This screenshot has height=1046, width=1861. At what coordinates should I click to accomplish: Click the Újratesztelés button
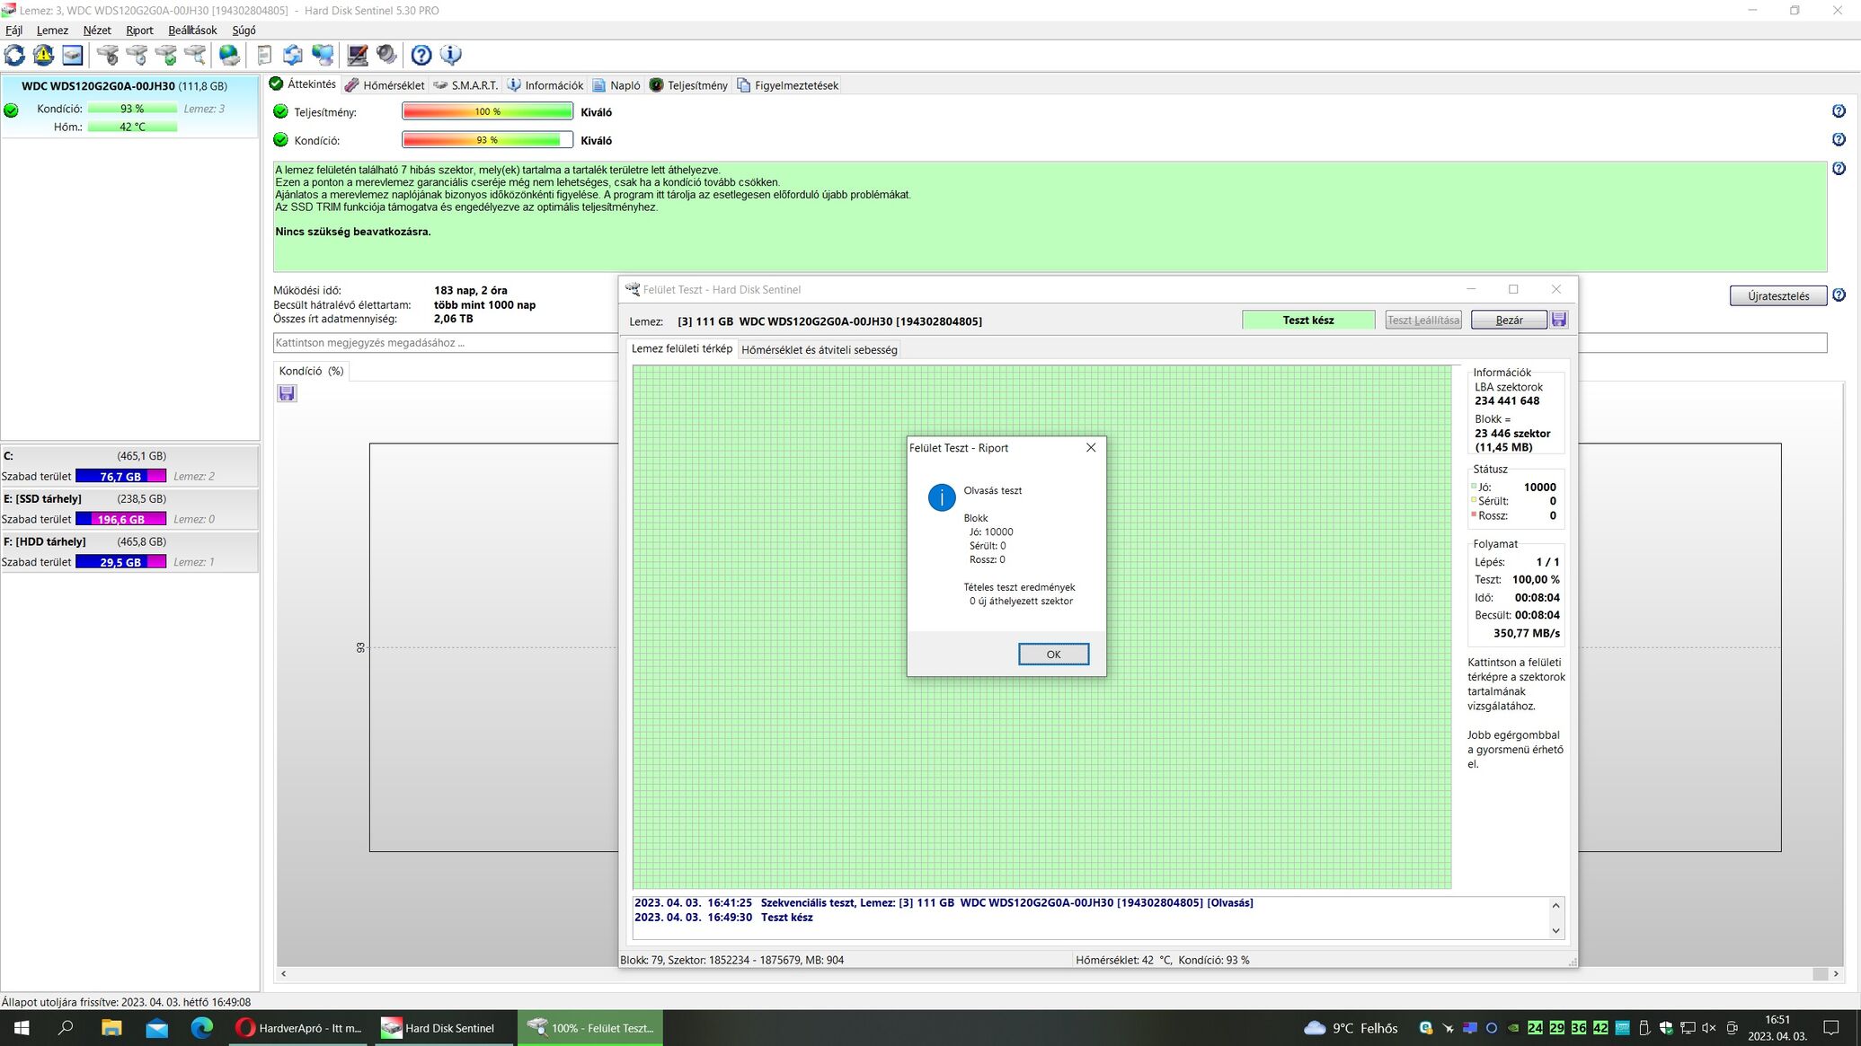point(1777,296)
